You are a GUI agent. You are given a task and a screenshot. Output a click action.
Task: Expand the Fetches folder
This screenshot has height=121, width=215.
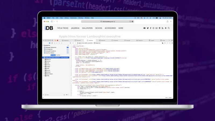[x=44, y=61]
